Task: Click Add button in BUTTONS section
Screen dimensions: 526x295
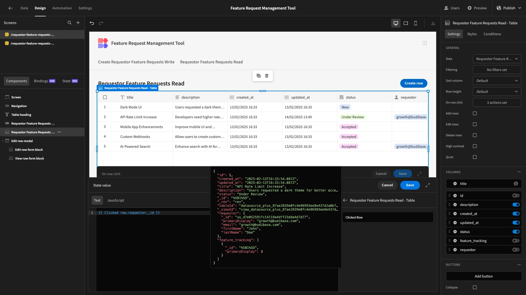Action: click(484, 276)
